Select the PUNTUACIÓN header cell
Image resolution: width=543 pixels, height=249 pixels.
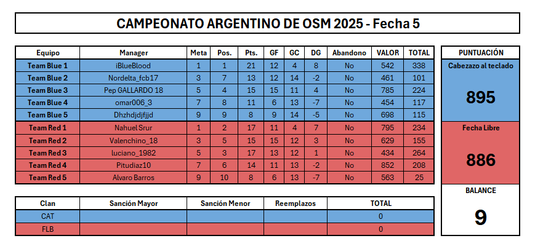[480, 53]
